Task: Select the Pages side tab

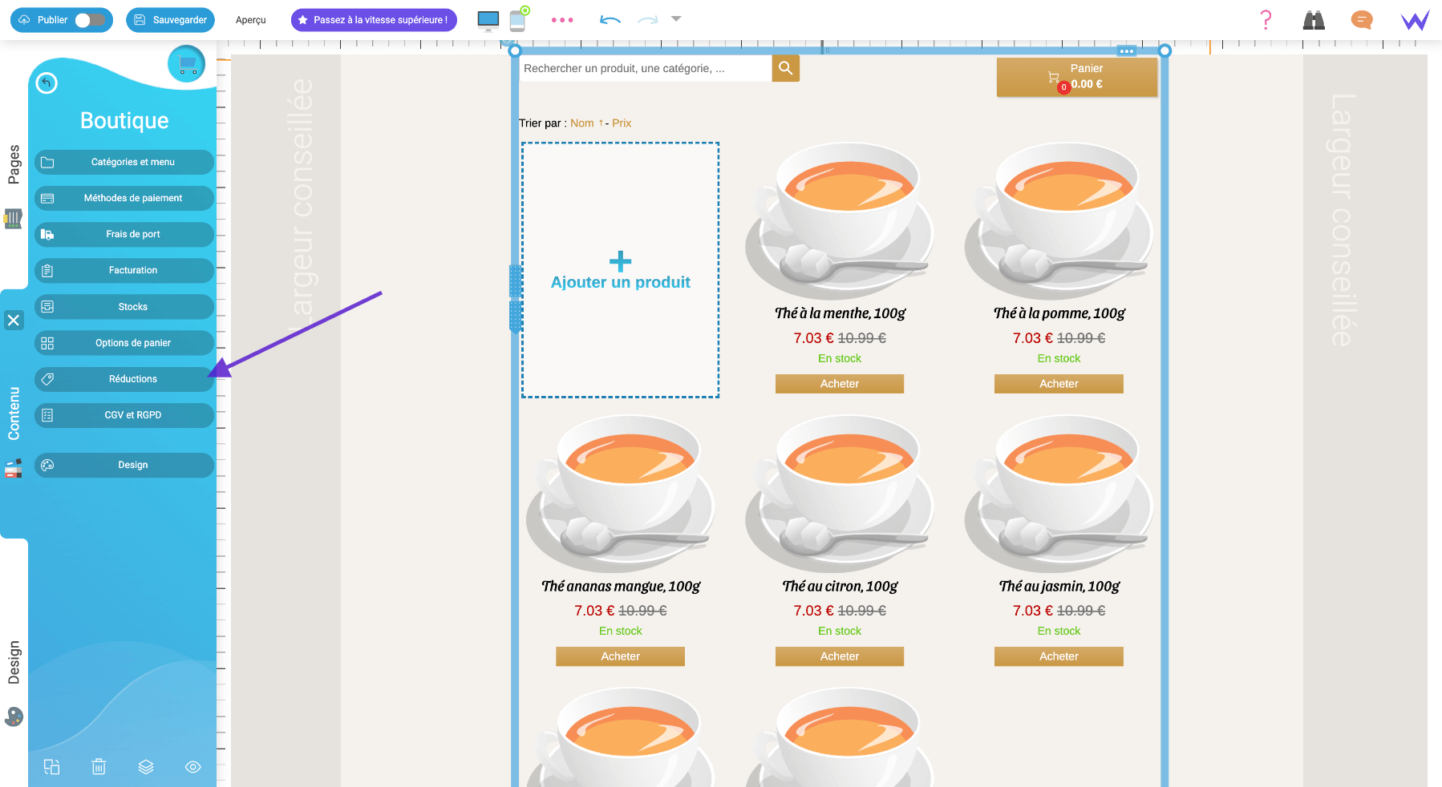Action: click(x=14, y=164)
